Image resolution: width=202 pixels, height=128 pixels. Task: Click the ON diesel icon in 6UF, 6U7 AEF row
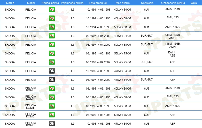pos(52,80)
